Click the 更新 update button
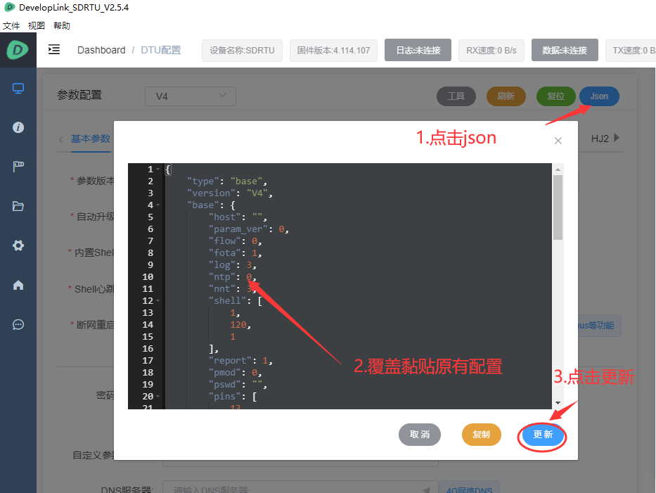The image size is (656, 493). pos(543,435)
